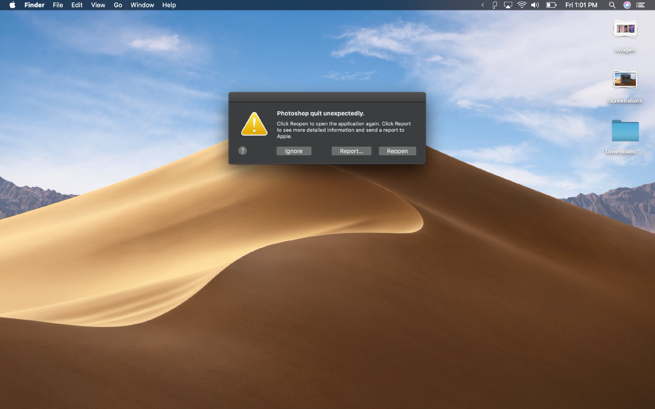Select the Images stack on desktop
Viewport: 655px width, 409px height.
(625, 29)
